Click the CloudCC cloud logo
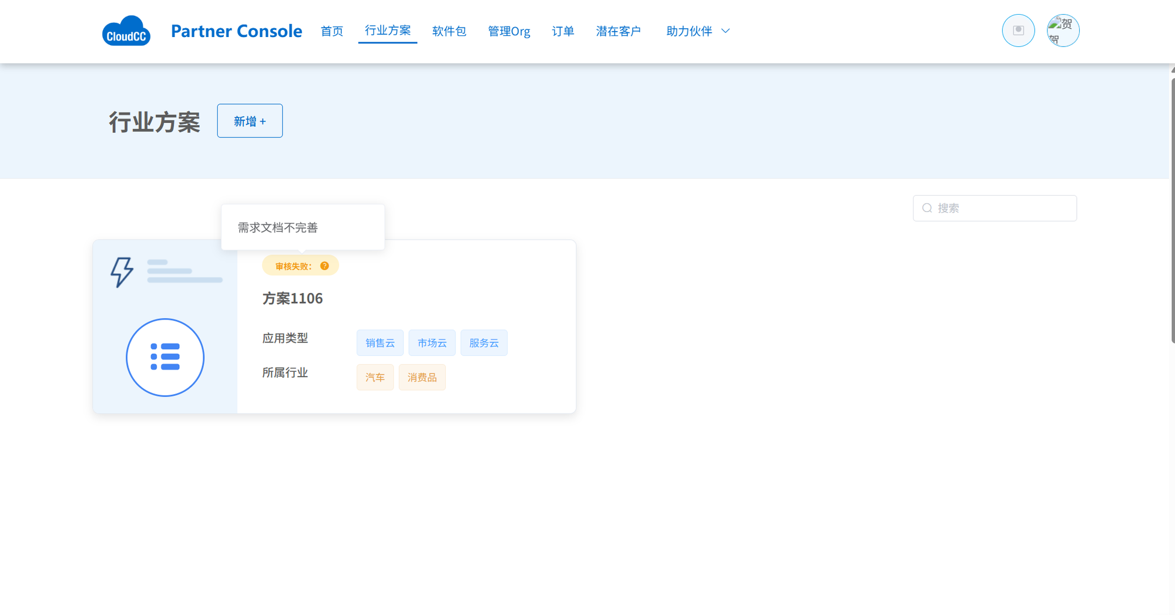This screenshot has width=1175, height=615. pos(126,31)
